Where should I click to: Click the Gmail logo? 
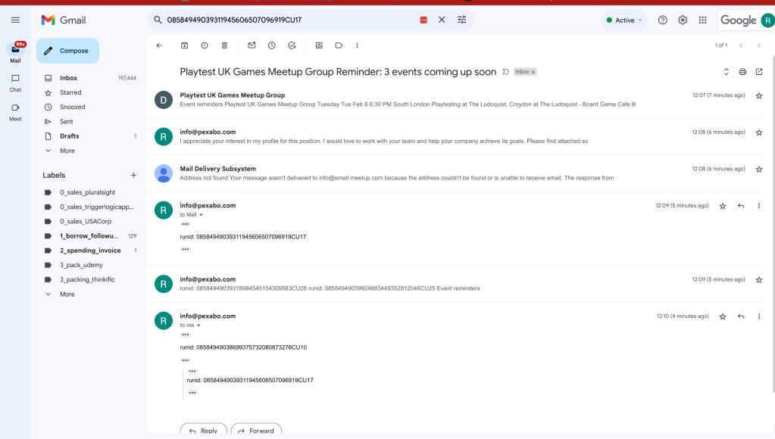pos(64,20)
